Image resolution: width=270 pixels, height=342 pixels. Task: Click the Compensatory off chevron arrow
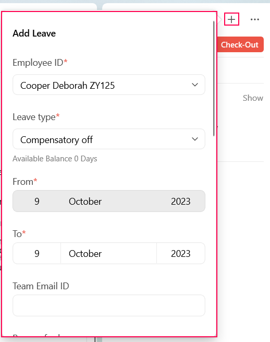(x=195, y=139)
